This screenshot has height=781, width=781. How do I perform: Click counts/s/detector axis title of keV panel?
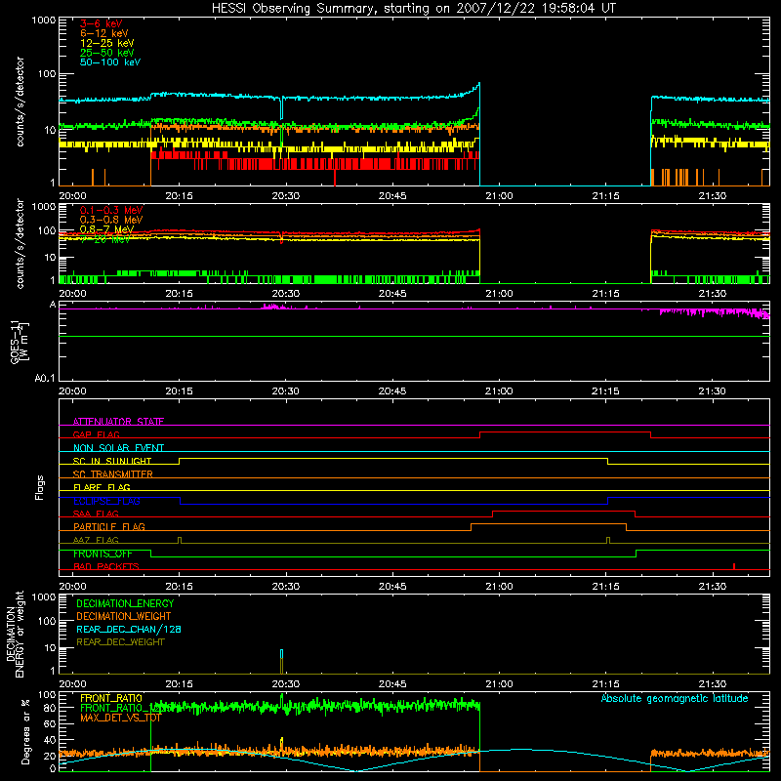click(x=20, y=102)
